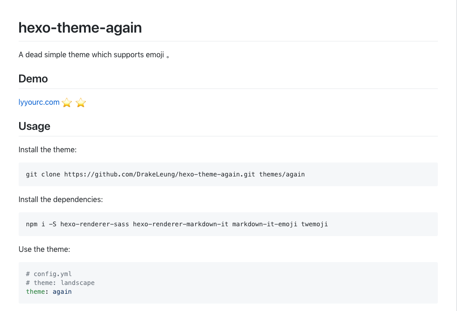Open the lyyourc.com demo link

click(x=39, y=102)
